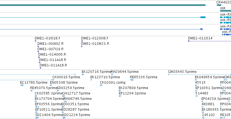231x119 pixels.
Task: Select the osk-PA protein label
Action: pos(226,26)
